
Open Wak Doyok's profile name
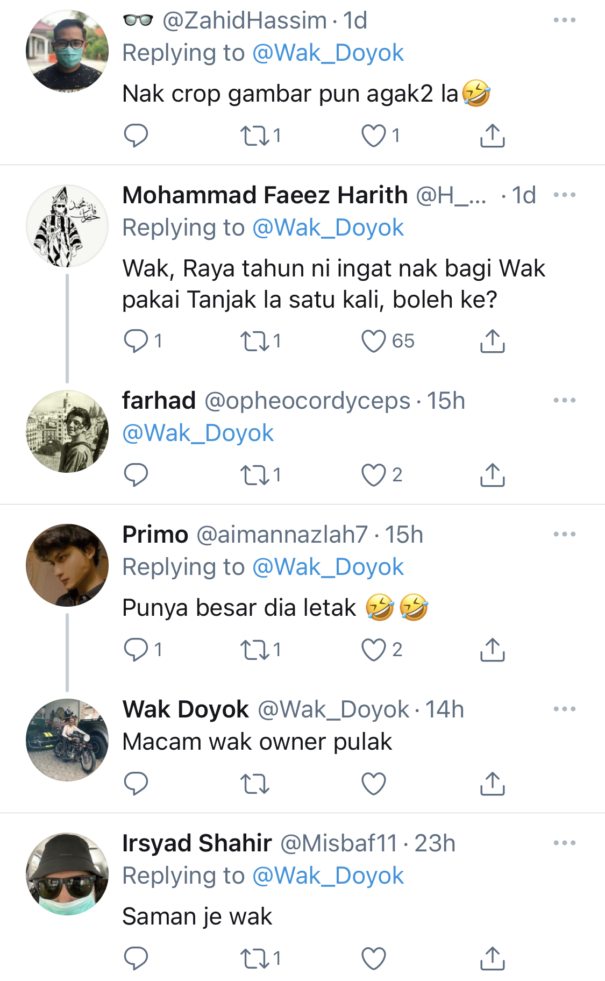click(186, 709)
